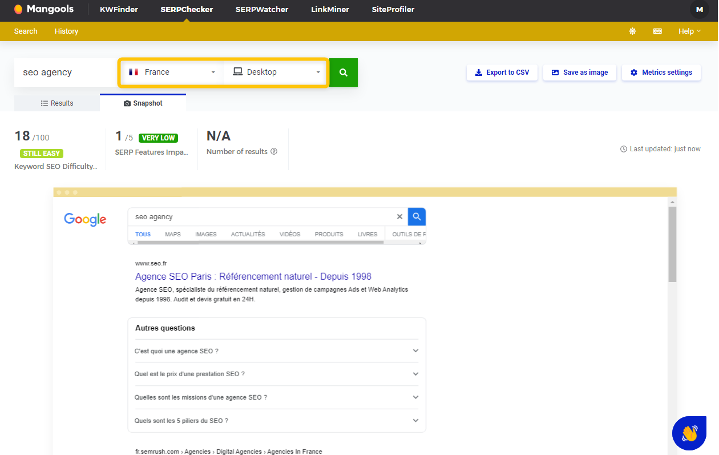Image resolution: width=719 pixels, height=455 pixels.
Task: Navigate to the History section
Action: click(x=66, y=31)
